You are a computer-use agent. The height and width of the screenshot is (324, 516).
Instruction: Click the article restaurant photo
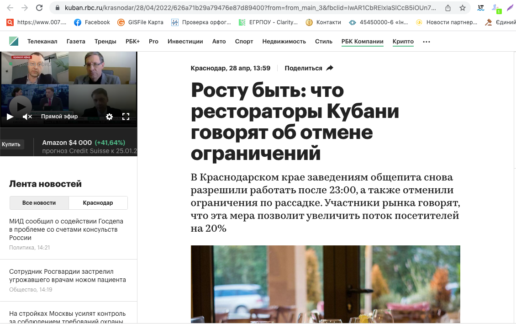[325, 283]
